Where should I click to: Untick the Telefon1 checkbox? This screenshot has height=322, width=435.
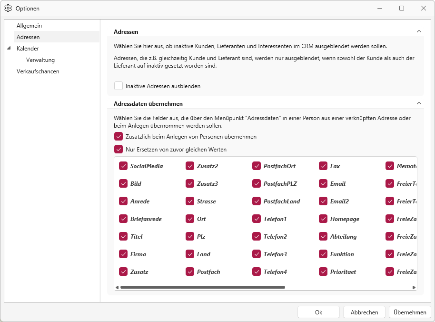click(257, 219)
